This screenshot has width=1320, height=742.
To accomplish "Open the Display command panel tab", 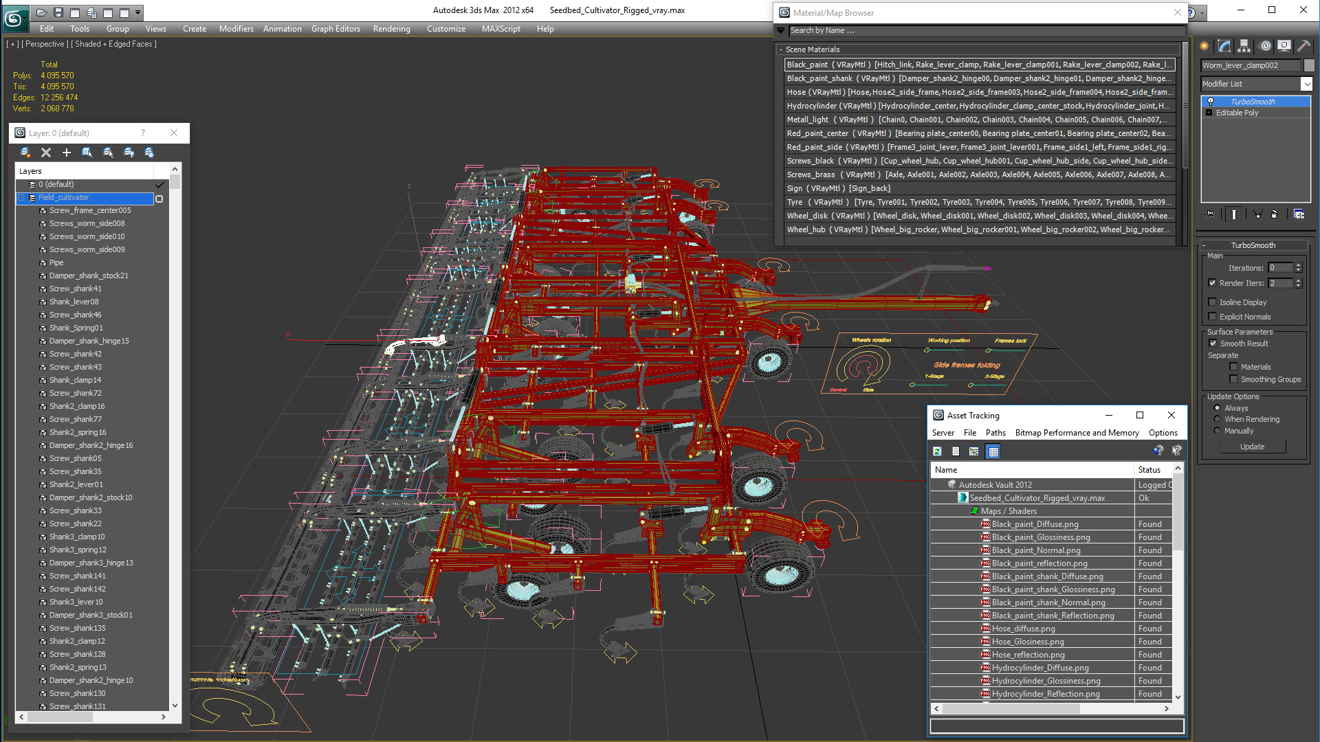I will [1284, 46].
